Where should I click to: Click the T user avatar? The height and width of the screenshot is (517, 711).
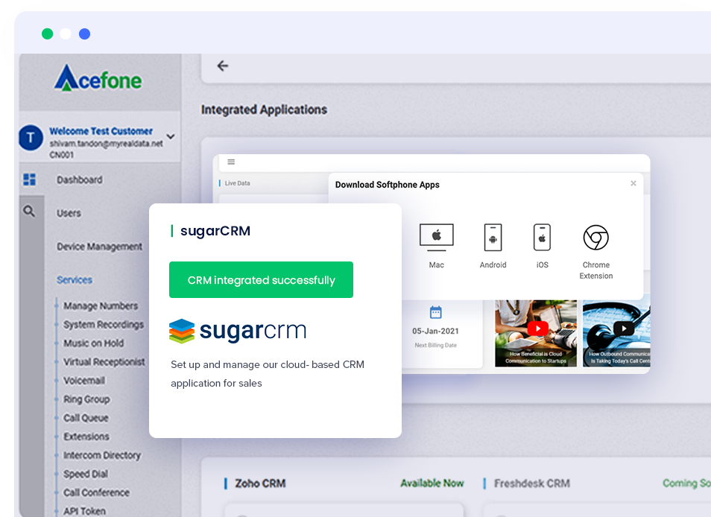[x=31, y=138]
